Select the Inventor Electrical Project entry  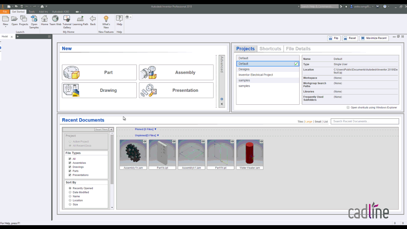[268, 75]
